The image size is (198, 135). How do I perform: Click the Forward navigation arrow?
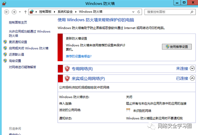[14, 12]
